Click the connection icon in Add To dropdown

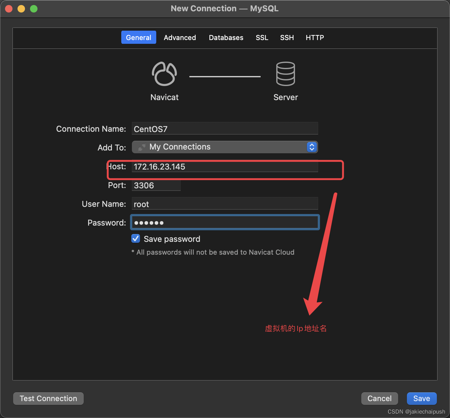pyautogui.click(x=142, y=147)
